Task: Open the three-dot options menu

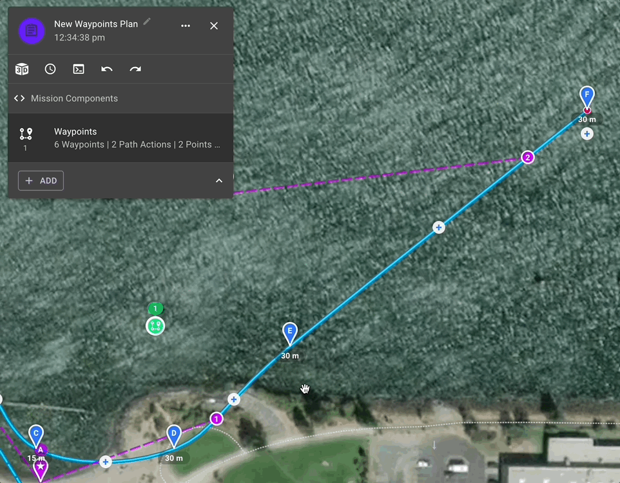Action: point(186,26)
